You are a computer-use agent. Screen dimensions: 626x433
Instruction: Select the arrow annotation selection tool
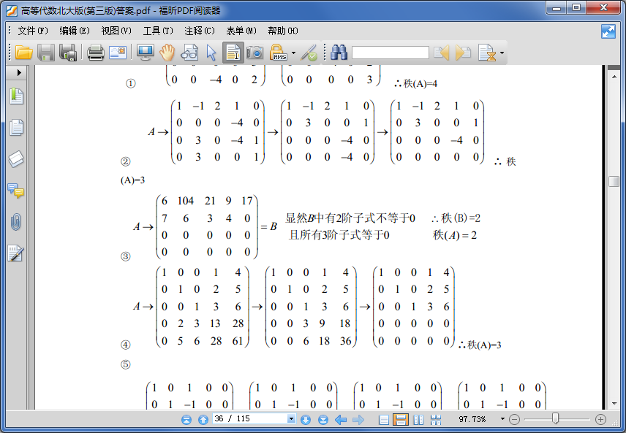211,53
